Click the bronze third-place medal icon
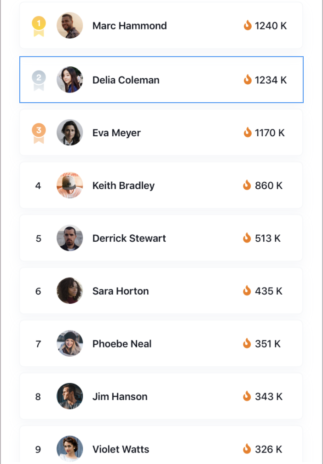The width and height of the screenshot is (323, 464). pos(39,133)
